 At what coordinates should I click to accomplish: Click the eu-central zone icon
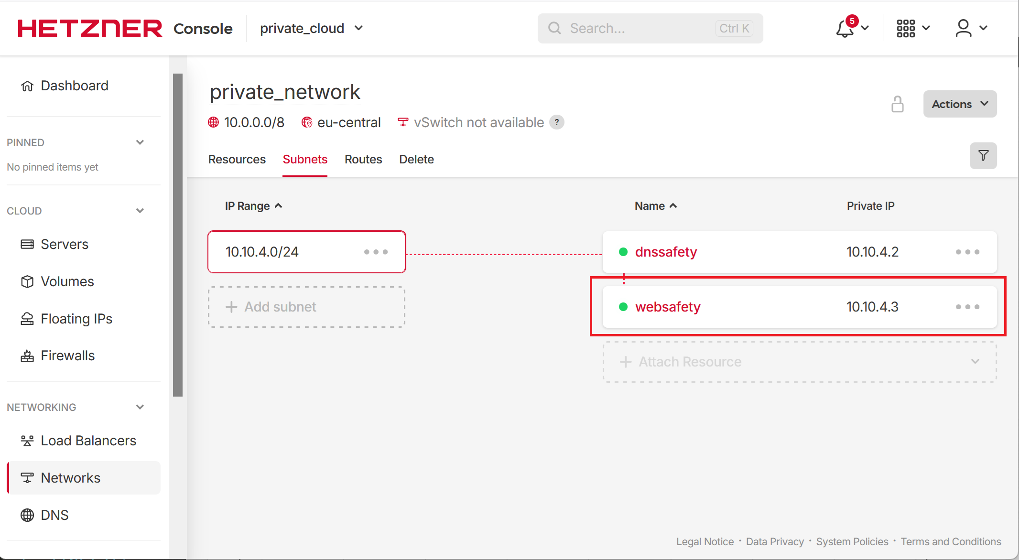coord(307,122)
